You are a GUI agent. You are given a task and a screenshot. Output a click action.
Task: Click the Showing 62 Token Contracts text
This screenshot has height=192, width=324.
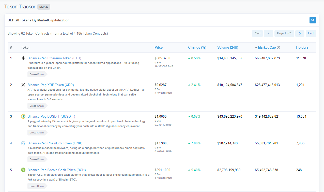tap(58, 33)
